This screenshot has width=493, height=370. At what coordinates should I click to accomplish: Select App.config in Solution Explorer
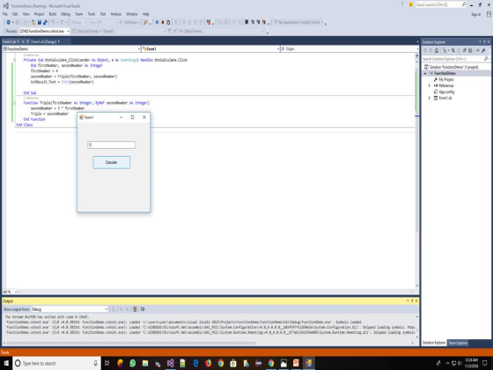(x=446, y=92)
